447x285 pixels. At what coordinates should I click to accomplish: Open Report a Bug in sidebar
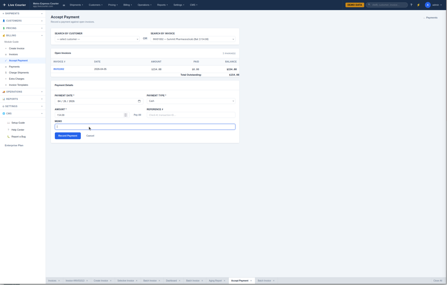18,137
